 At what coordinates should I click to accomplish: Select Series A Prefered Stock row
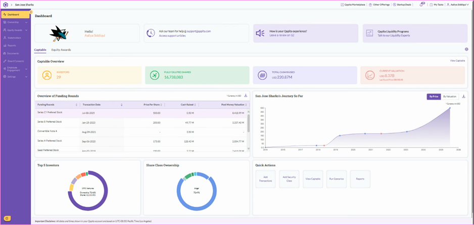(x=141, y=141)
